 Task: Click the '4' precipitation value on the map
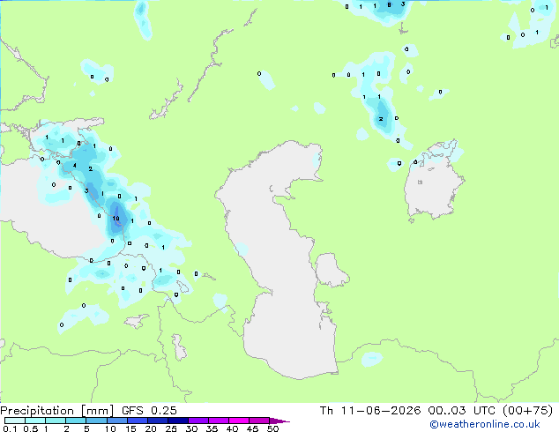pyautogui.click(x=75, y=166)
